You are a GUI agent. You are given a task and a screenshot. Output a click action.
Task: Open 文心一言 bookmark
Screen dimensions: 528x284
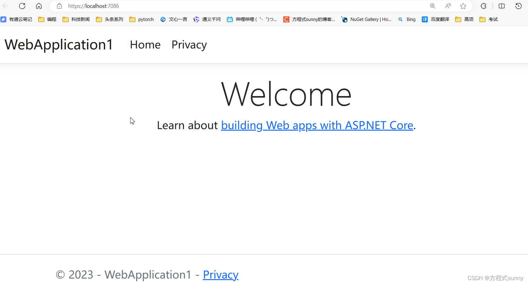tap(174, 19)
